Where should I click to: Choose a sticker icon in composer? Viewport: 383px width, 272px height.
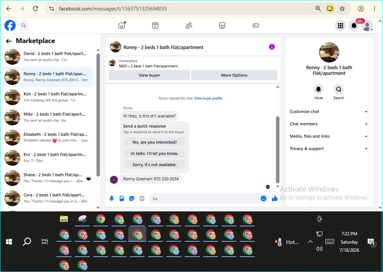(132, 198)
